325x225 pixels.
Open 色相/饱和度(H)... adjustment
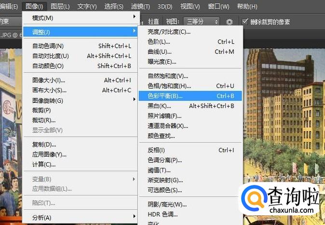click(x=190, y=86)
